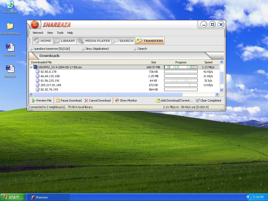Click Add Download/Torrent button

pos(174,100)
